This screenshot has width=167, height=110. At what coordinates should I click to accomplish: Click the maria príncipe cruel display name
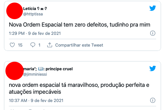[48, 69]
